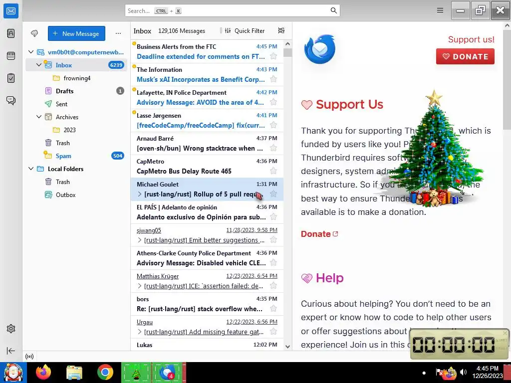
Task: Star the CapMetro Bus Delay message
Action: pyautogui.click(x=273, y=171)
